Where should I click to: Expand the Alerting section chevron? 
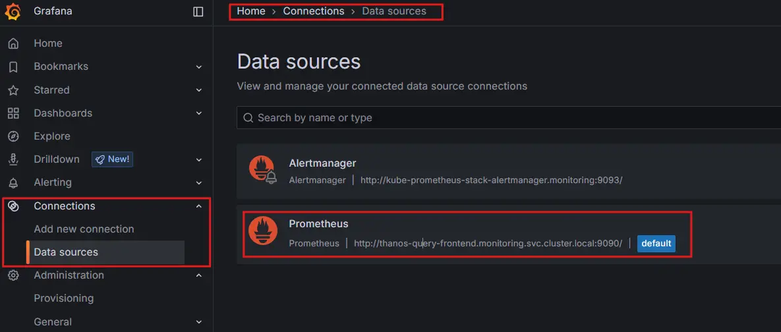click(x=199, y=182)
